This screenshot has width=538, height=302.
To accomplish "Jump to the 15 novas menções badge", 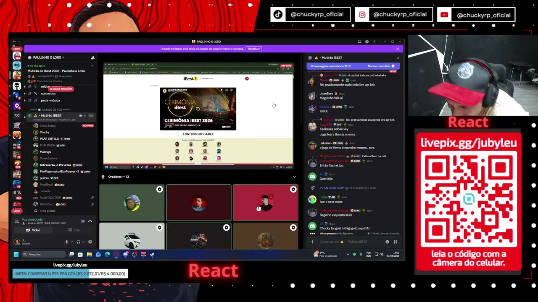I will pos(61,89).
